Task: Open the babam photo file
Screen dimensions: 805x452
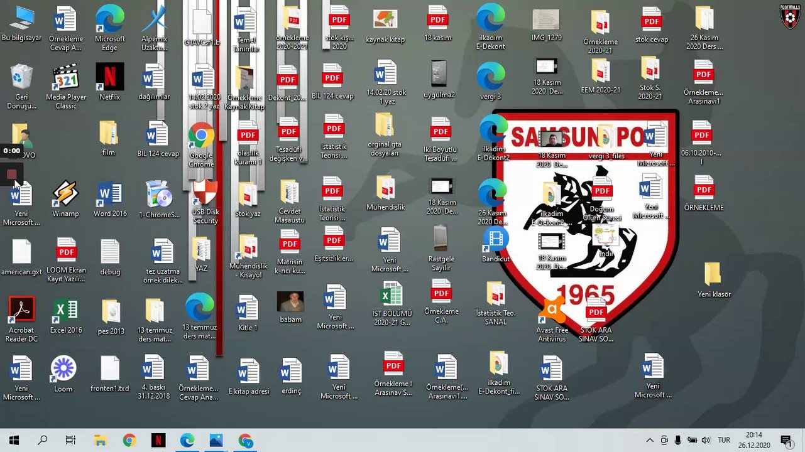Action: (290, 307)
